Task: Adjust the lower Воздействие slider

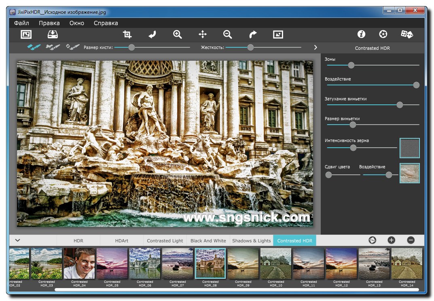Action: (x=389, y=175)
